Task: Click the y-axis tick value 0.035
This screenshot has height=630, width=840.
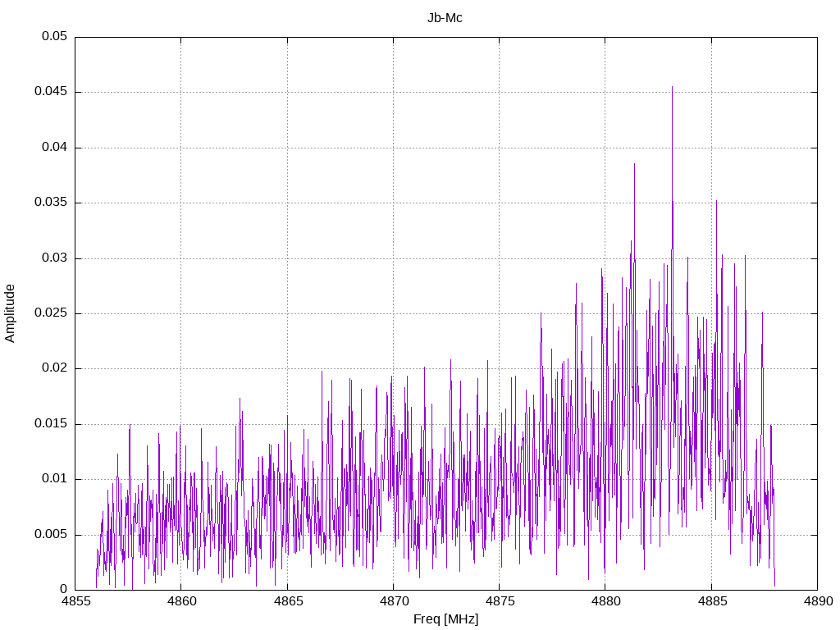Action: click(x=51, y=203)
